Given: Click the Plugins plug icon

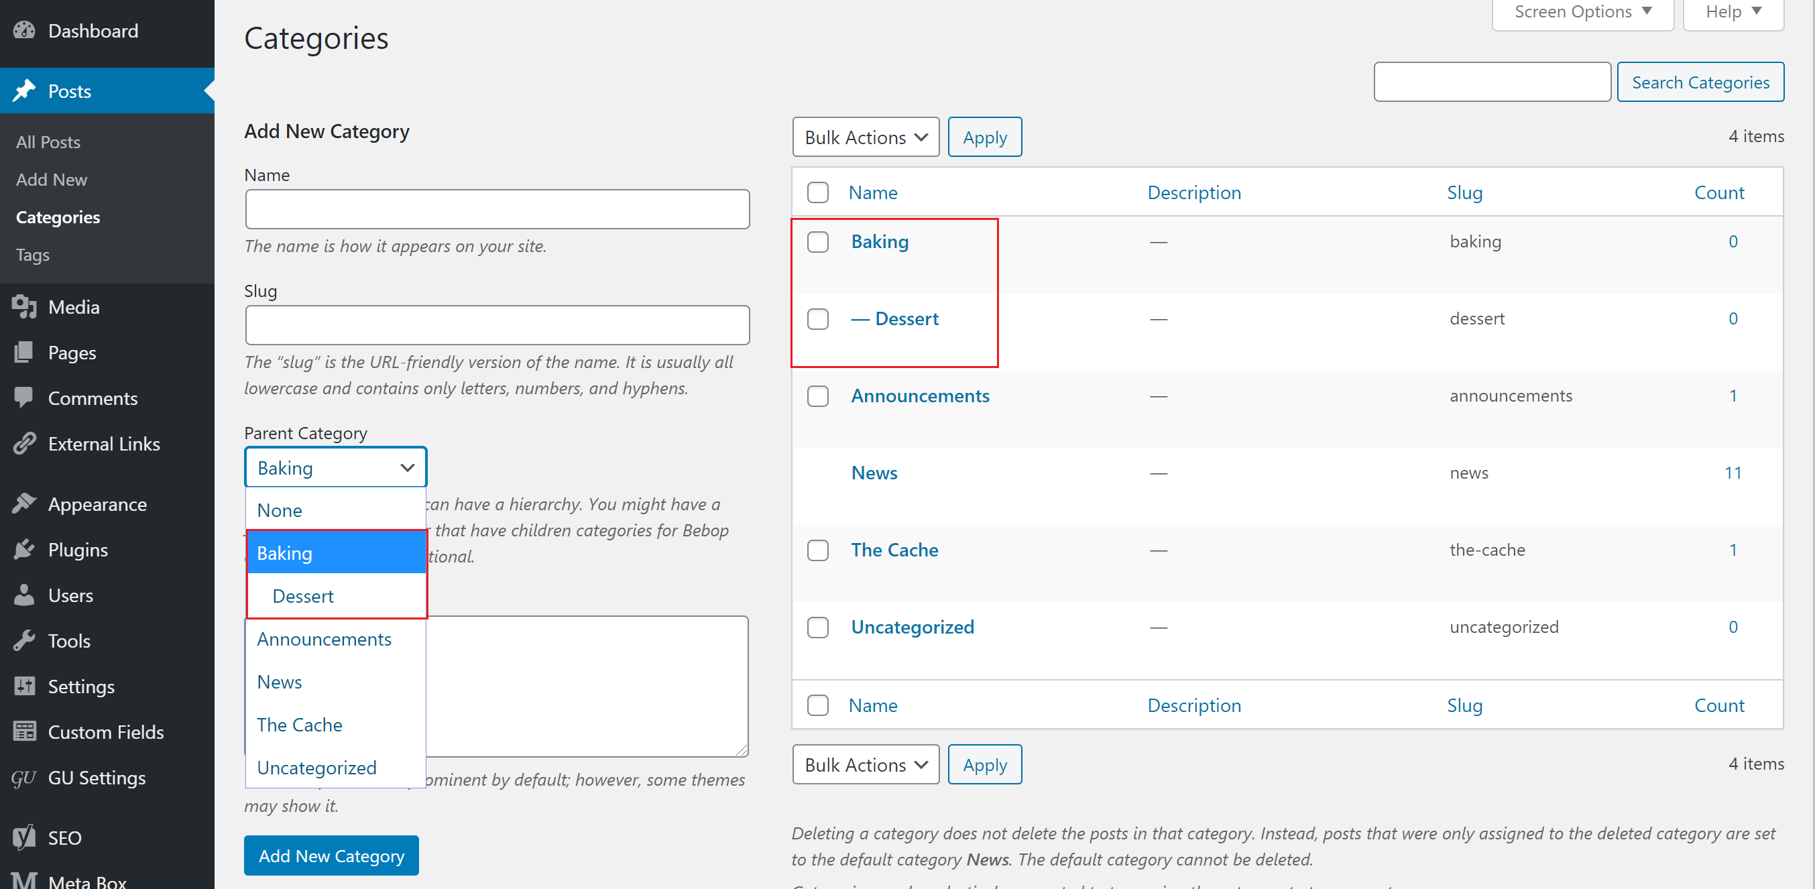Looking at the screenshot, I should (24, 550).
